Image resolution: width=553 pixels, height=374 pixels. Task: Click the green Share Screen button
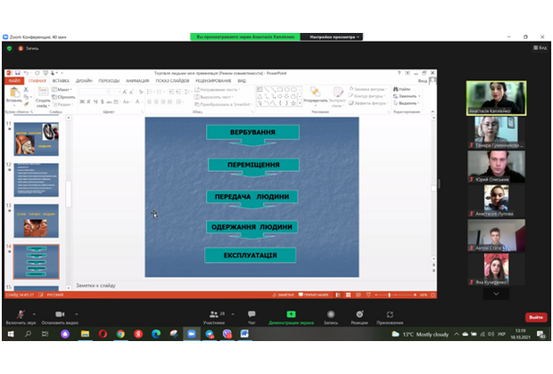point(289,314)
